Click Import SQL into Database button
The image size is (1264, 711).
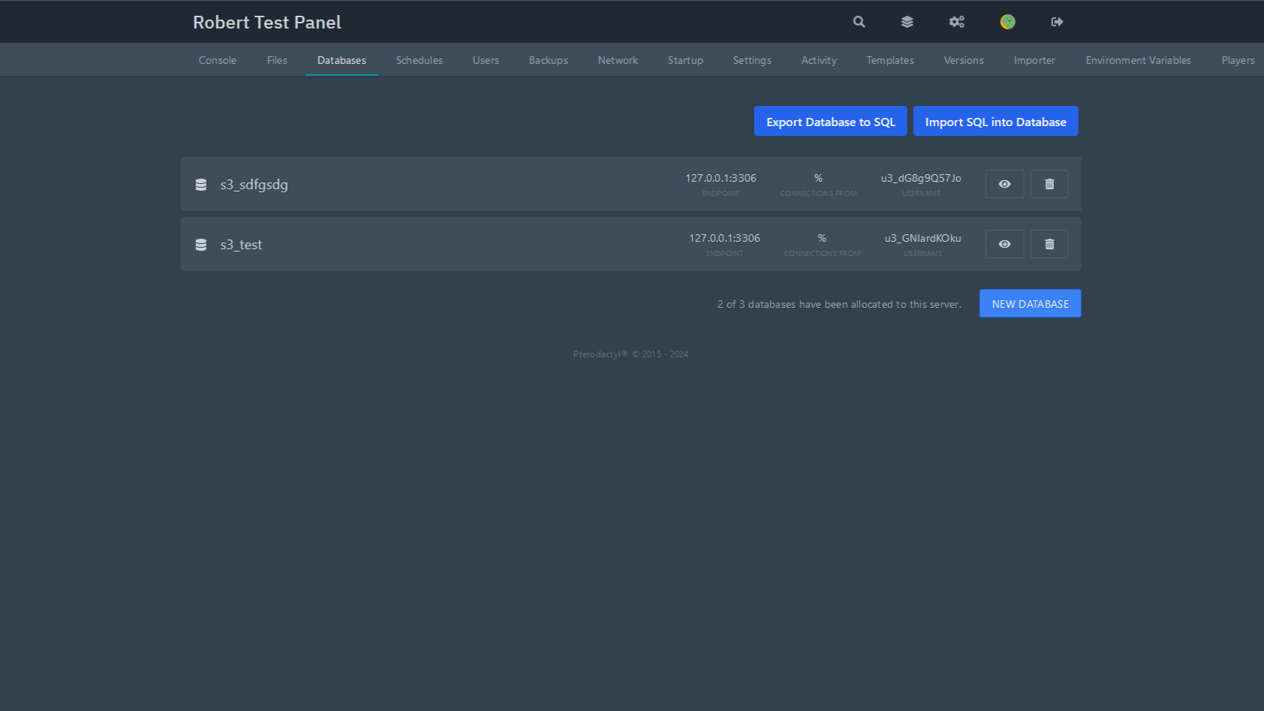(995, 122)
